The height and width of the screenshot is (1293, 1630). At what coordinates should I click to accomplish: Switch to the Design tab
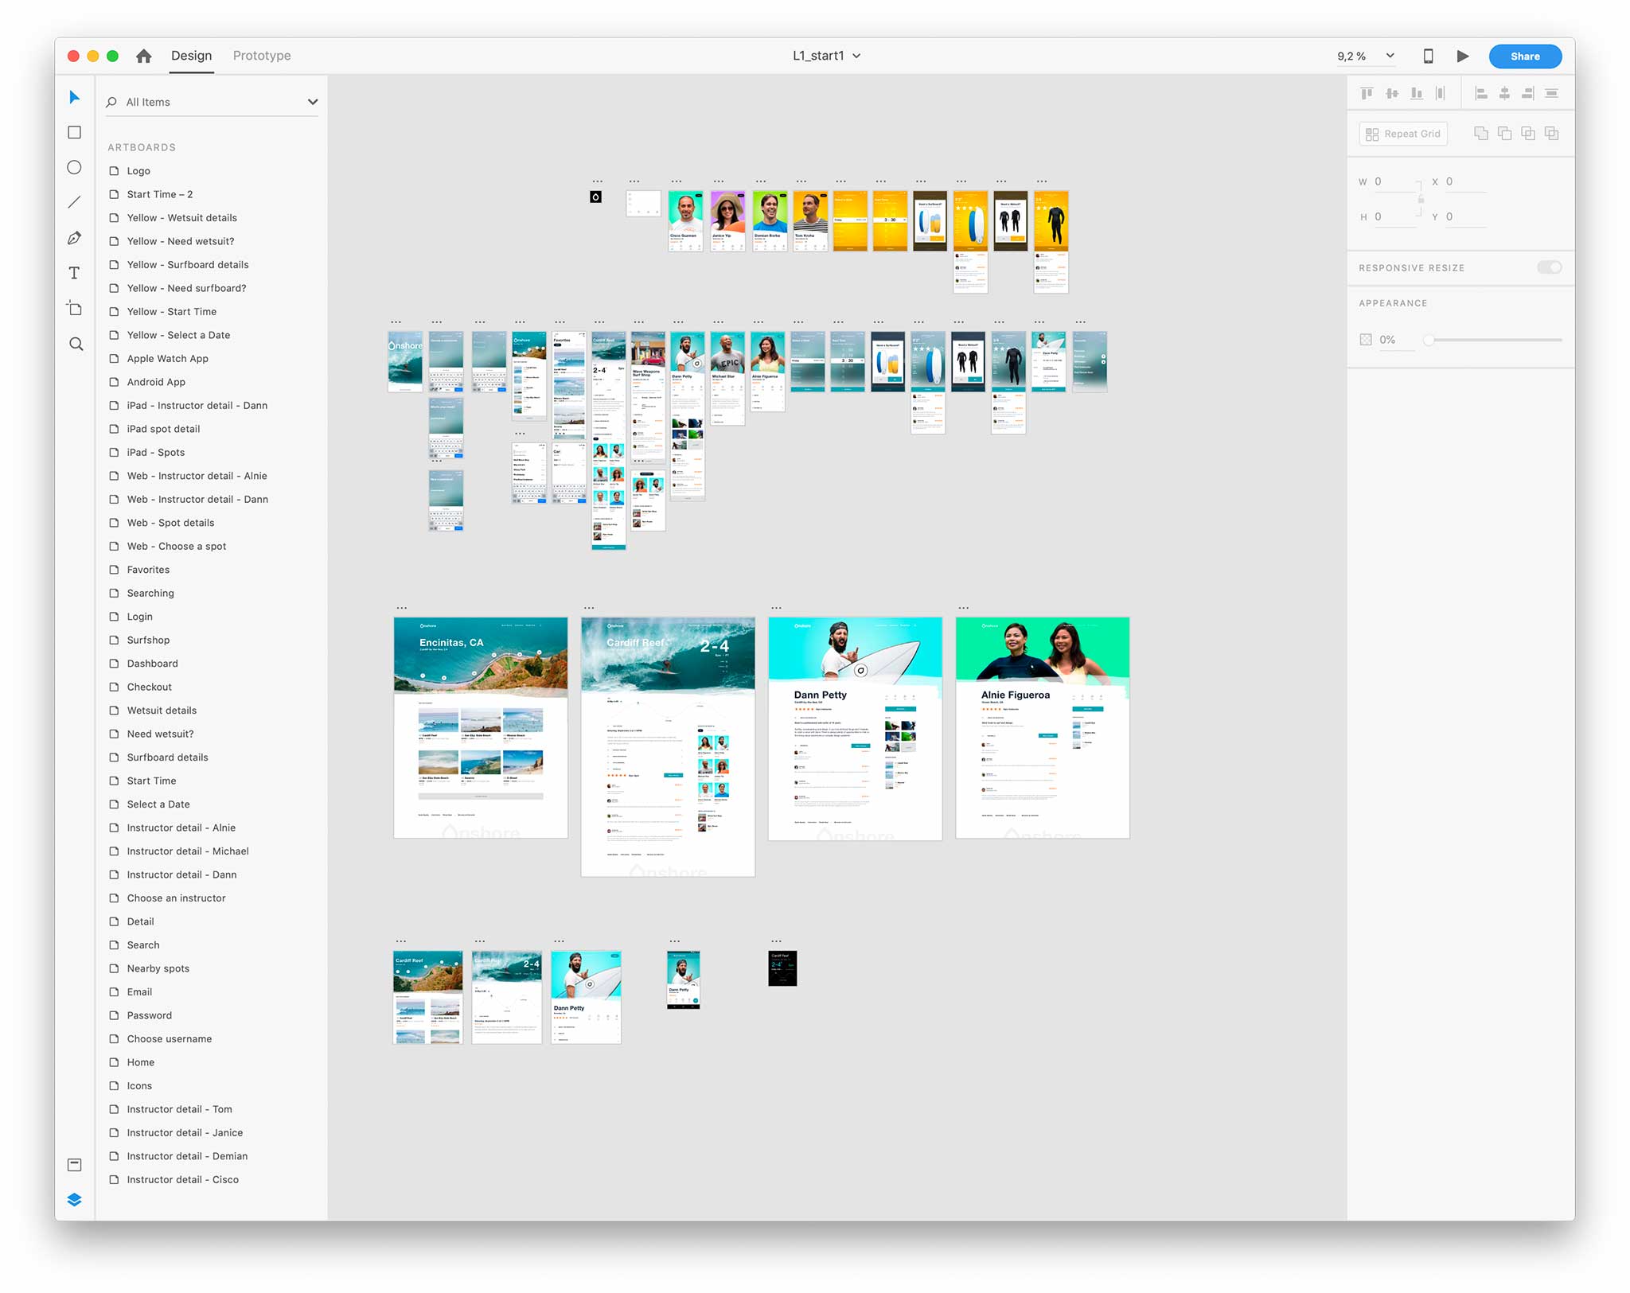click(x=191, y=56)
